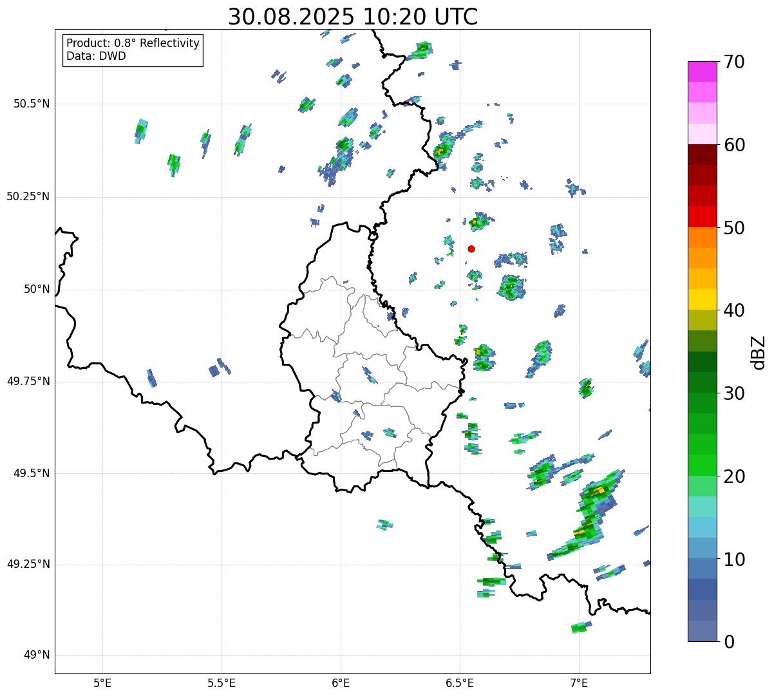Click the 70 tick label on colorbar
This screenshot has height=696, width=774.
[x=734, y=62]
